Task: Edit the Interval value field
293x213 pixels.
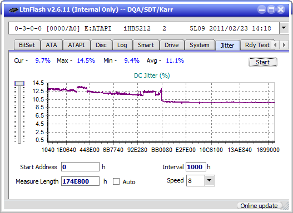Action: (x=196, y=166)
